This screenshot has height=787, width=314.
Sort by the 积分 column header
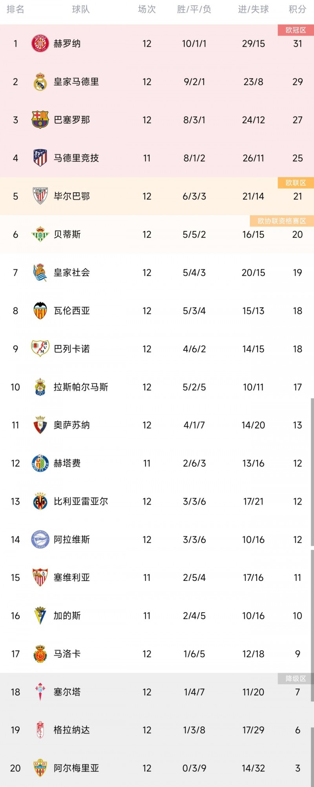(x=297, y=9)
